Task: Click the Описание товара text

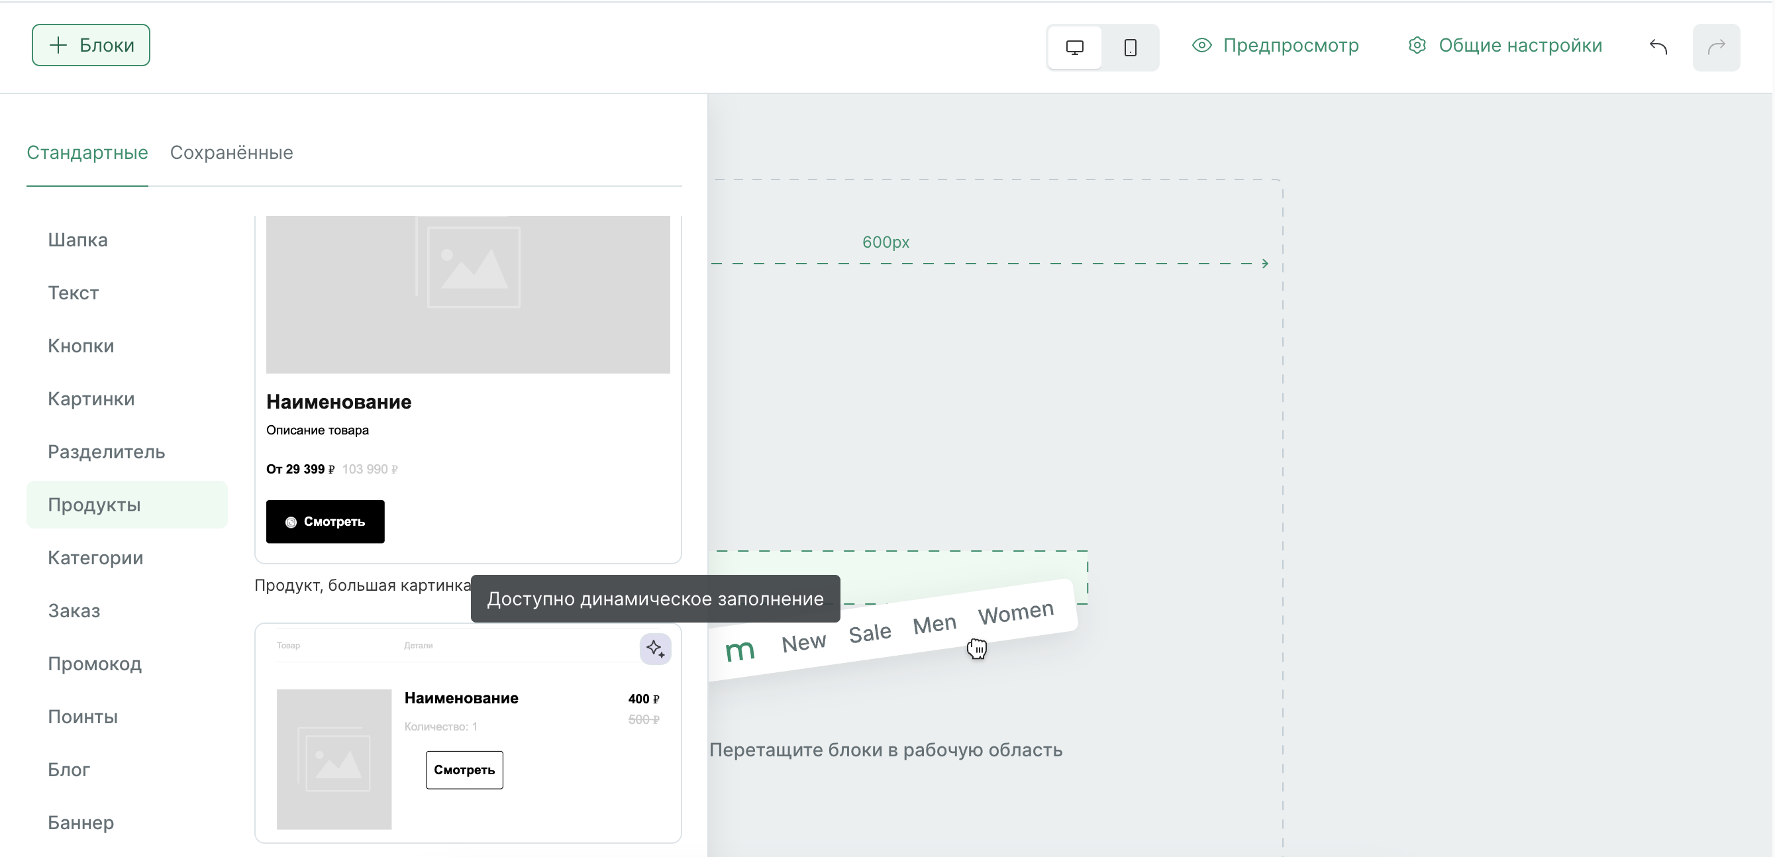Action: pos(318,430)
